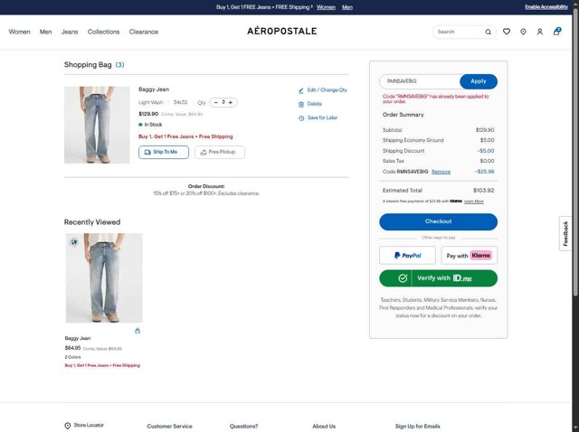
Task: Click the pencil Edit / Change Qty icon
Action: (301, 90)
